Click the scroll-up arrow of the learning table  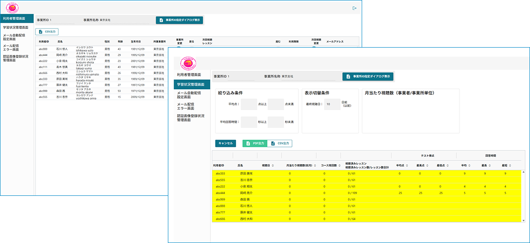(522, 172)
